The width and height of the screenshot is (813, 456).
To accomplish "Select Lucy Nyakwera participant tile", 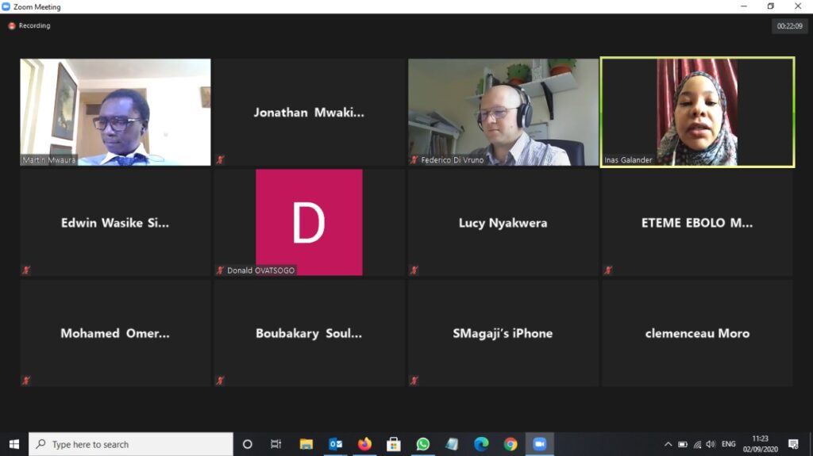I will click(503, 222).
